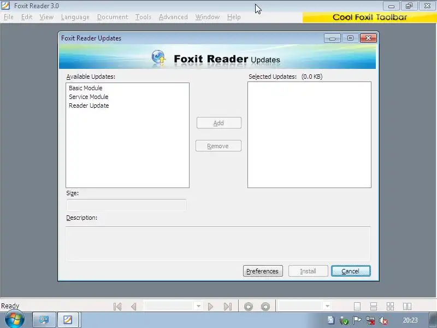
Task: Click the next page arrow icon
Action: click(211, 307)
